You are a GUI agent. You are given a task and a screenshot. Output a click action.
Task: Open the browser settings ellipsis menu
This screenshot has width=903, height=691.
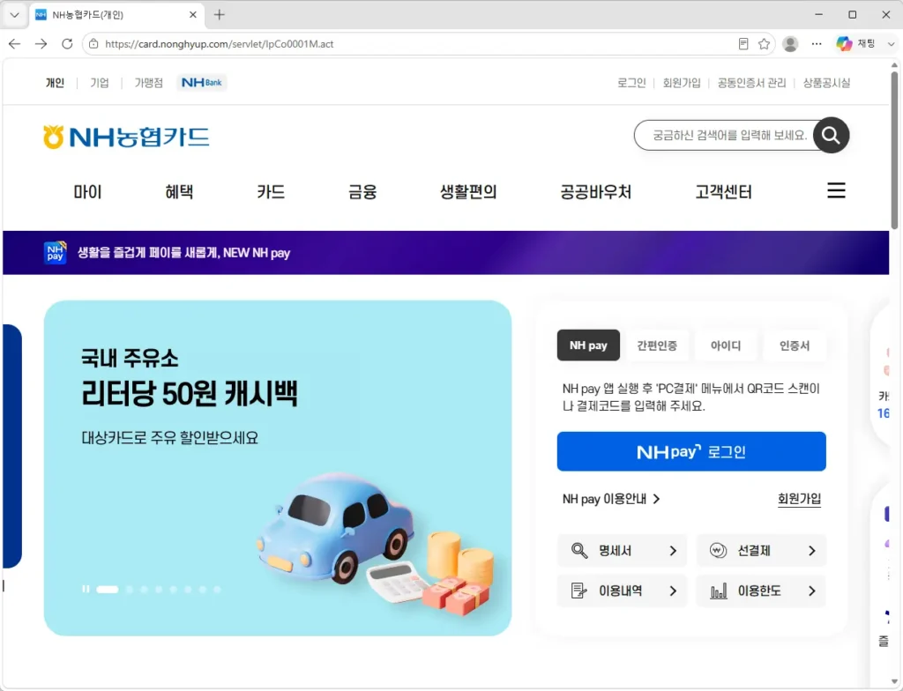click(817, 44)
